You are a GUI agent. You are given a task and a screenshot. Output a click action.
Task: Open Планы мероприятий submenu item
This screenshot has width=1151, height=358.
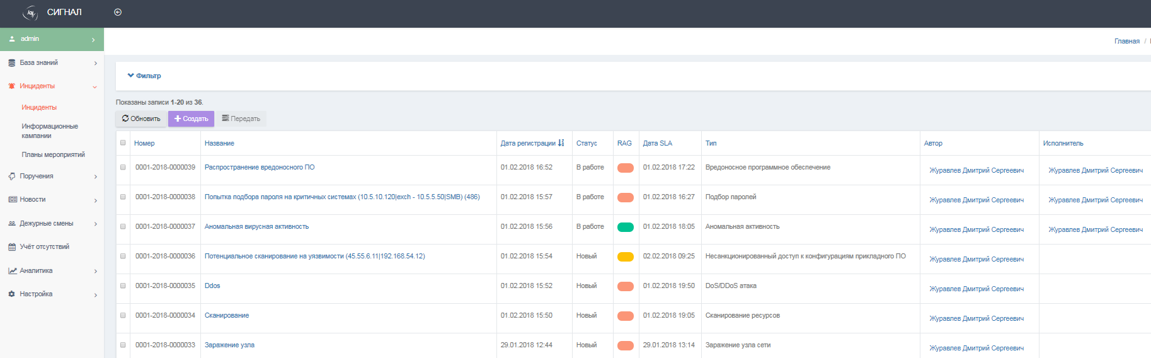pyautogui.click(x=53, y=155)
